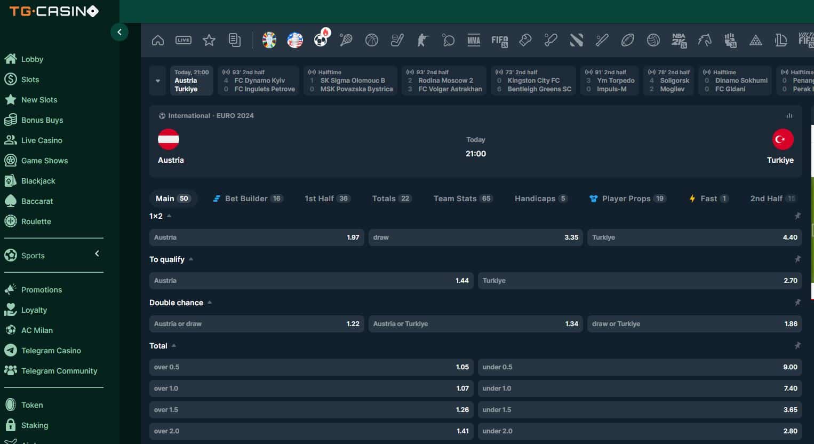Open Live Casino in the sidebar
Screen dimensions: 814x444
(42, 140)
